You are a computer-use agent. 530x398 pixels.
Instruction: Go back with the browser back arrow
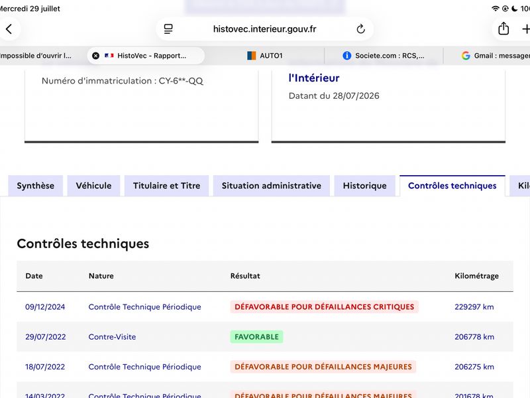click(x=9, y=29)
